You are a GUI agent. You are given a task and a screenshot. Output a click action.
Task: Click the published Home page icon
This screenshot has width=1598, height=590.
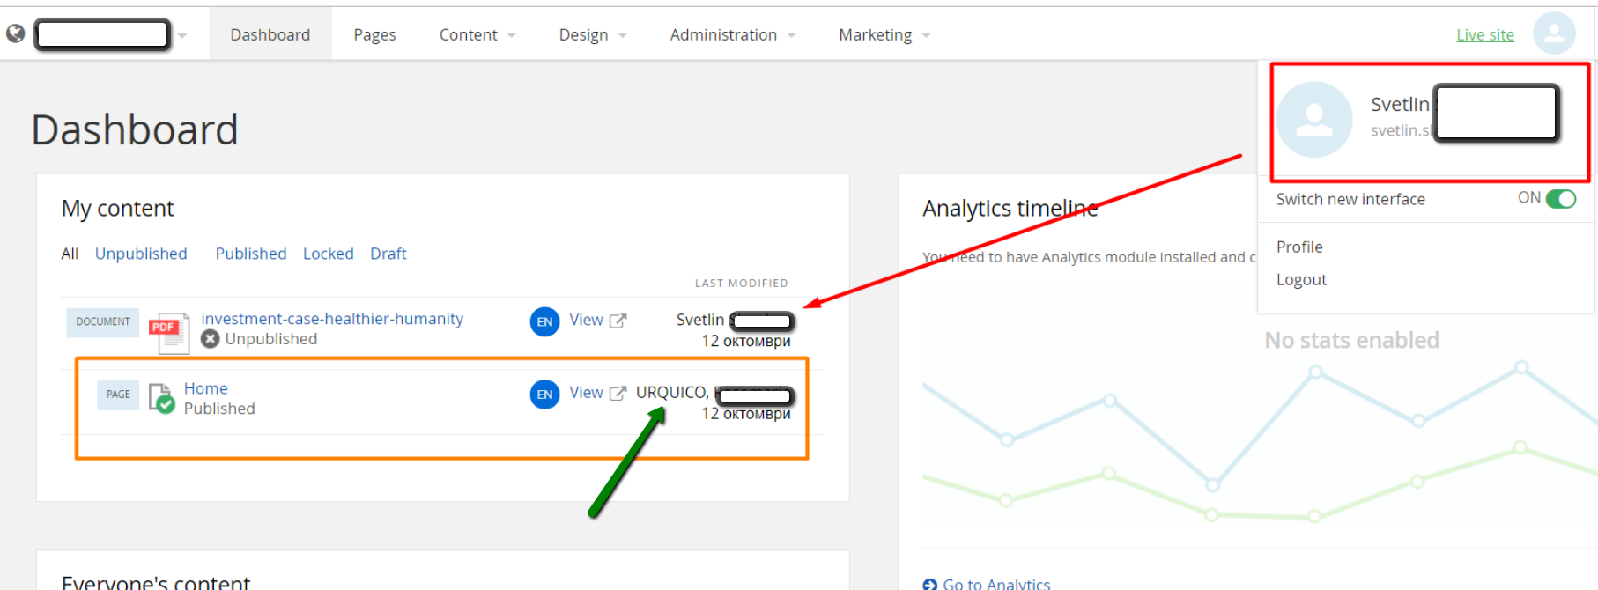click(x=161, y=397)
